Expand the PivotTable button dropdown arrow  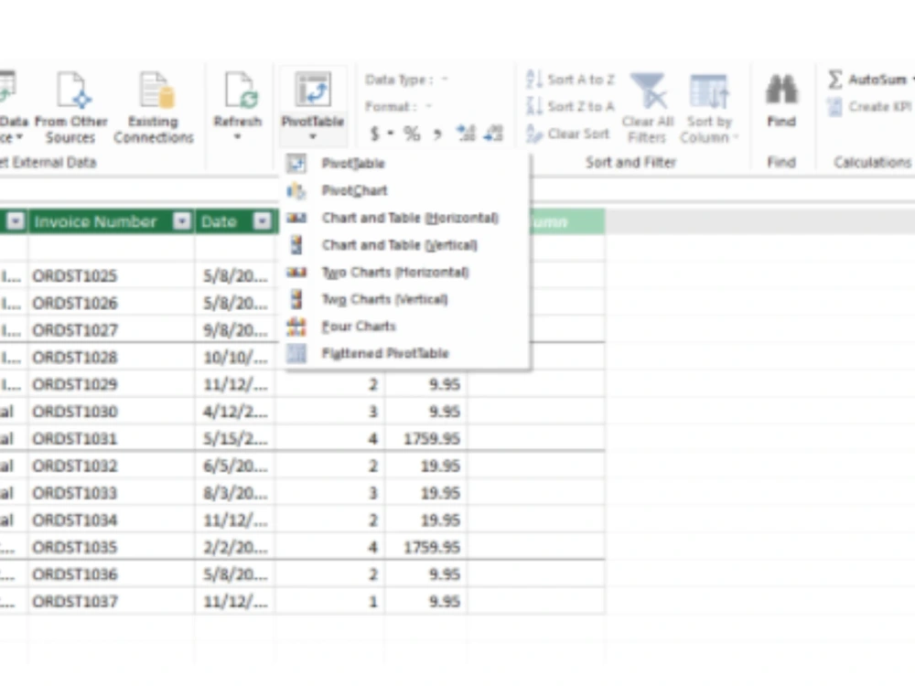[x=313, y=137]
